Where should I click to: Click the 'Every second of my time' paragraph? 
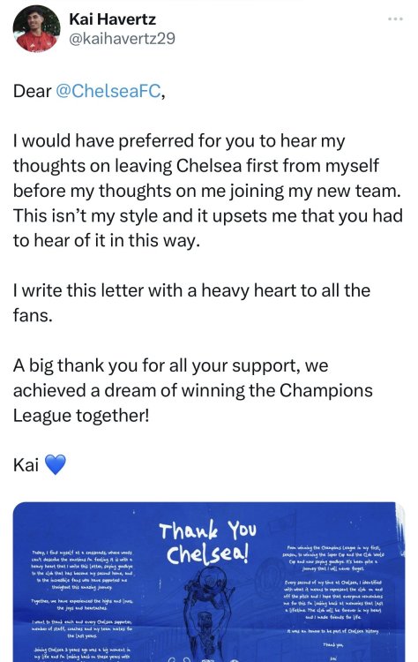point(332,599)
